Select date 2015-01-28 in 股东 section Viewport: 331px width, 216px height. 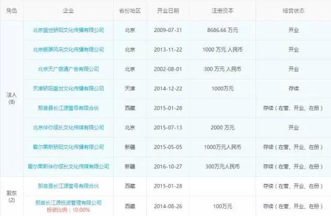168,186
